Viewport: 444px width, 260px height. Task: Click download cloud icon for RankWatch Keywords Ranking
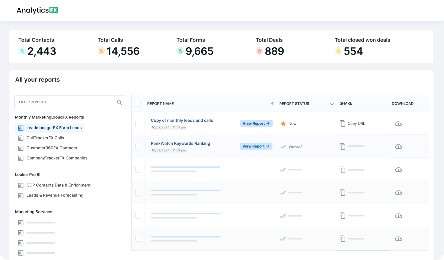coord(398,147)
